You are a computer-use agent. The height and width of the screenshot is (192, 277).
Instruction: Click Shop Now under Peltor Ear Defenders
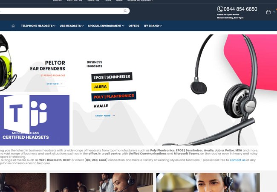coord(55,84)
